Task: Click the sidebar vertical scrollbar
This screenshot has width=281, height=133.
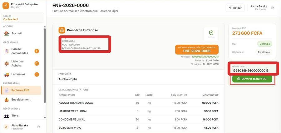Action: coord(45,66)
